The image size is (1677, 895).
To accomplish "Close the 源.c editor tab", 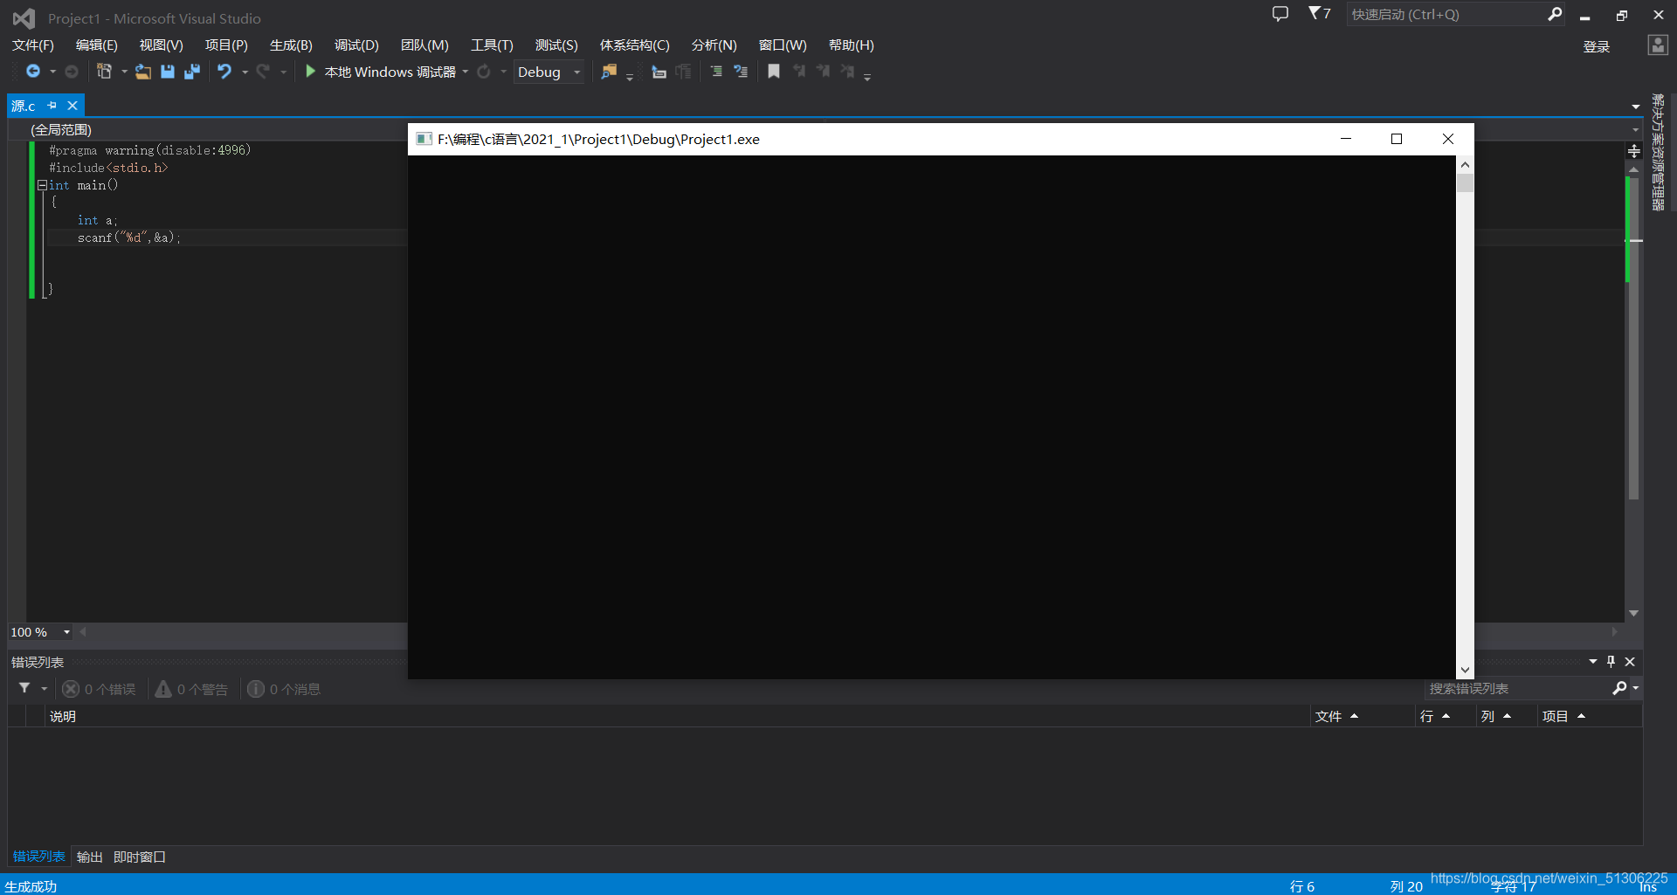I will point(72,106).
